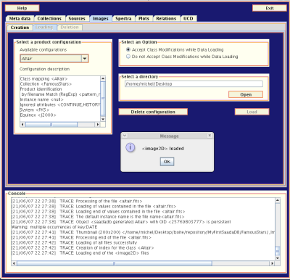Click 'Creation of index for the class' line
The height and width of the screenshot is (280, 290).
pos(83,247)
